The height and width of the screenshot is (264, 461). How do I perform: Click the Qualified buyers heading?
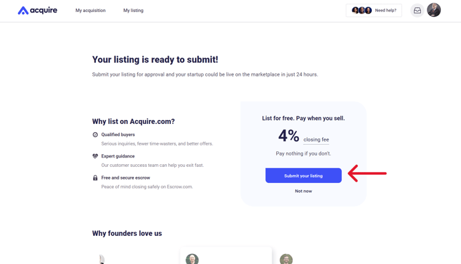tap(118, 135)
